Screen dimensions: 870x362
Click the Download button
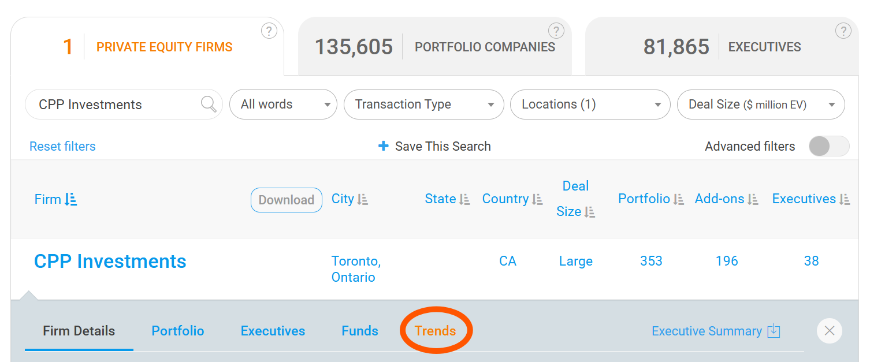point(286,200)
